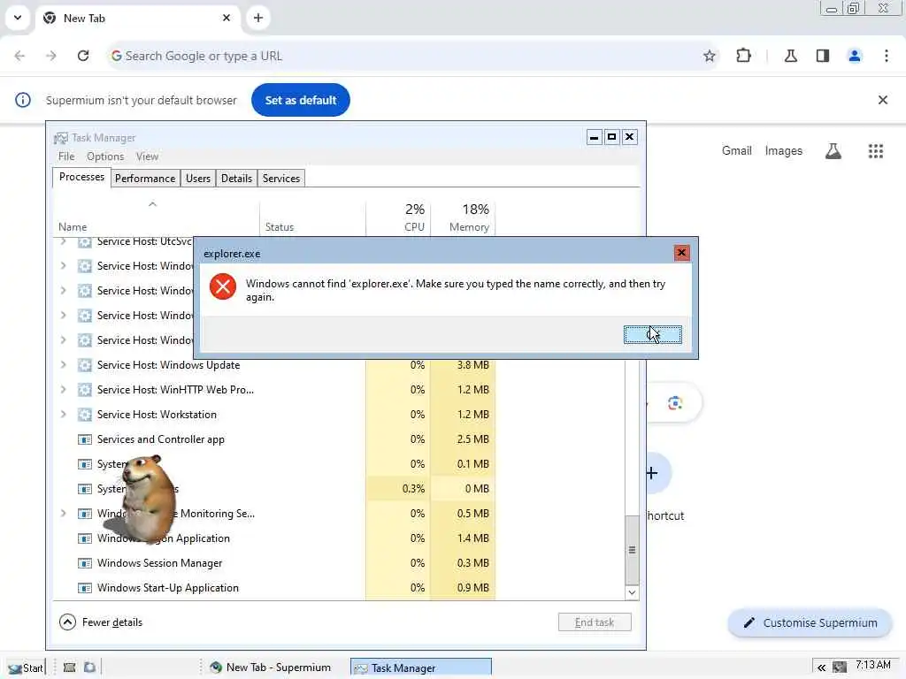Click the Service Host: Windows Update gear icon
The height and width of the screenshot is (679, 906).
(x=85, y=365)
